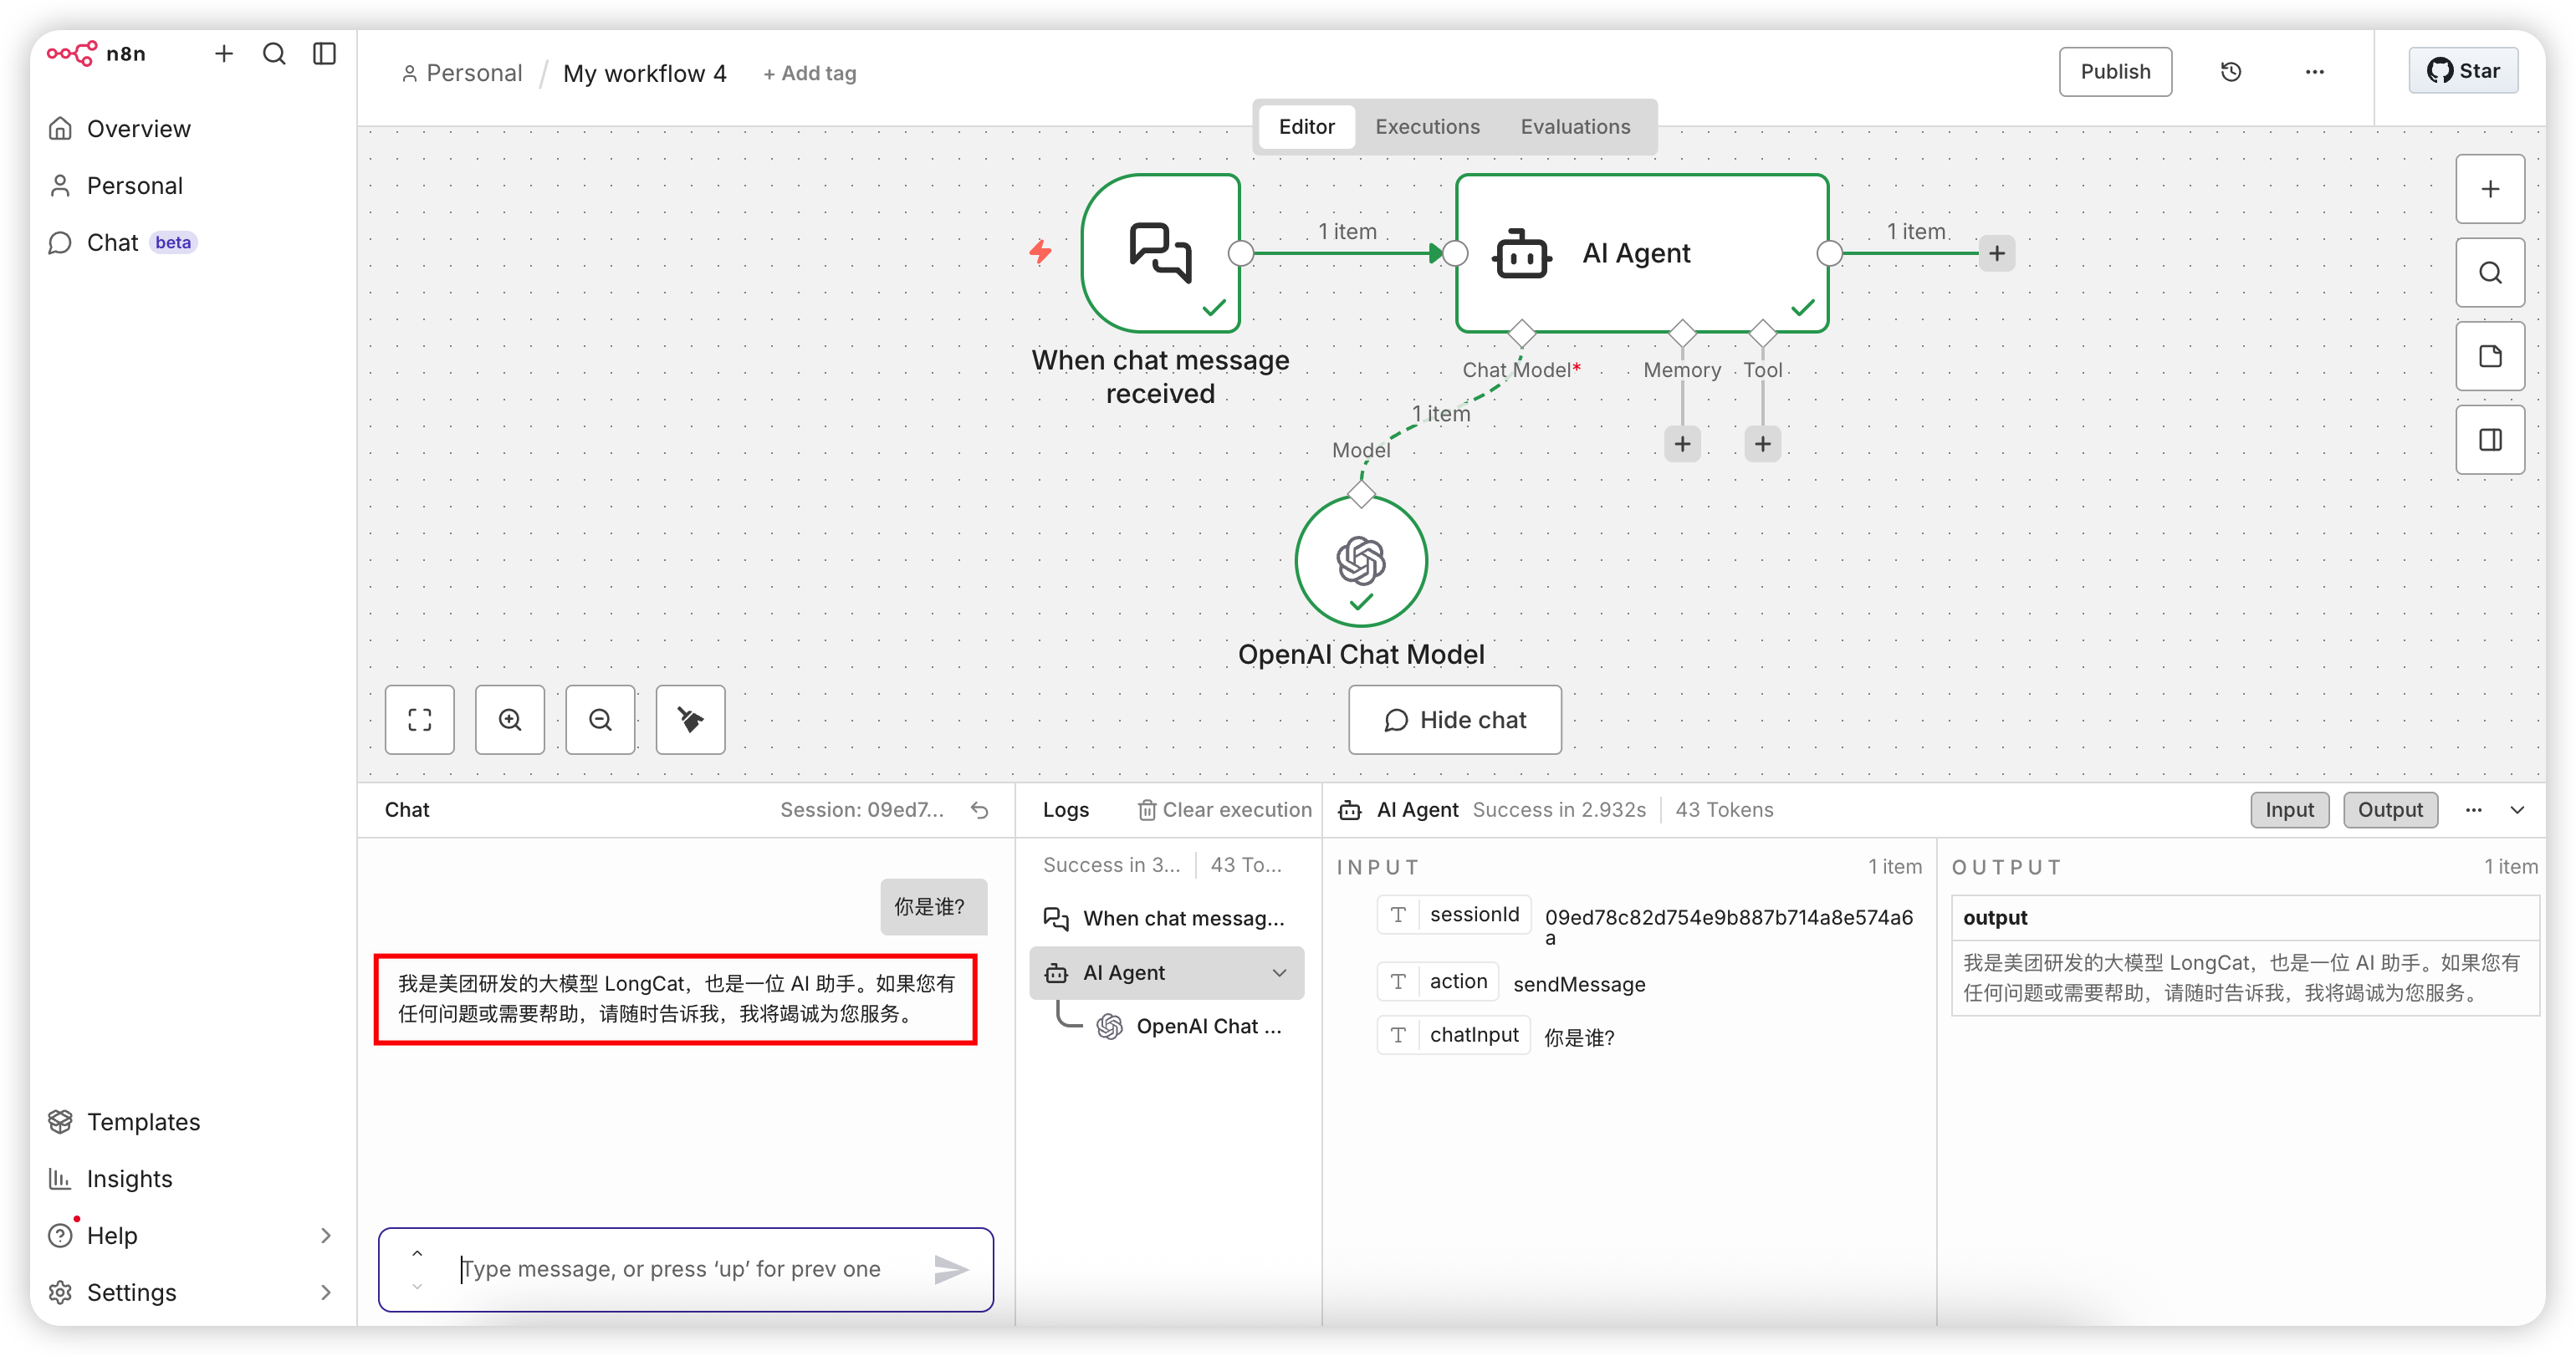Image resolution: width=2576 pixels, height=1356 pixels.
Task: Click the tidy up nodes broom icon
Action: click(690, 720)
